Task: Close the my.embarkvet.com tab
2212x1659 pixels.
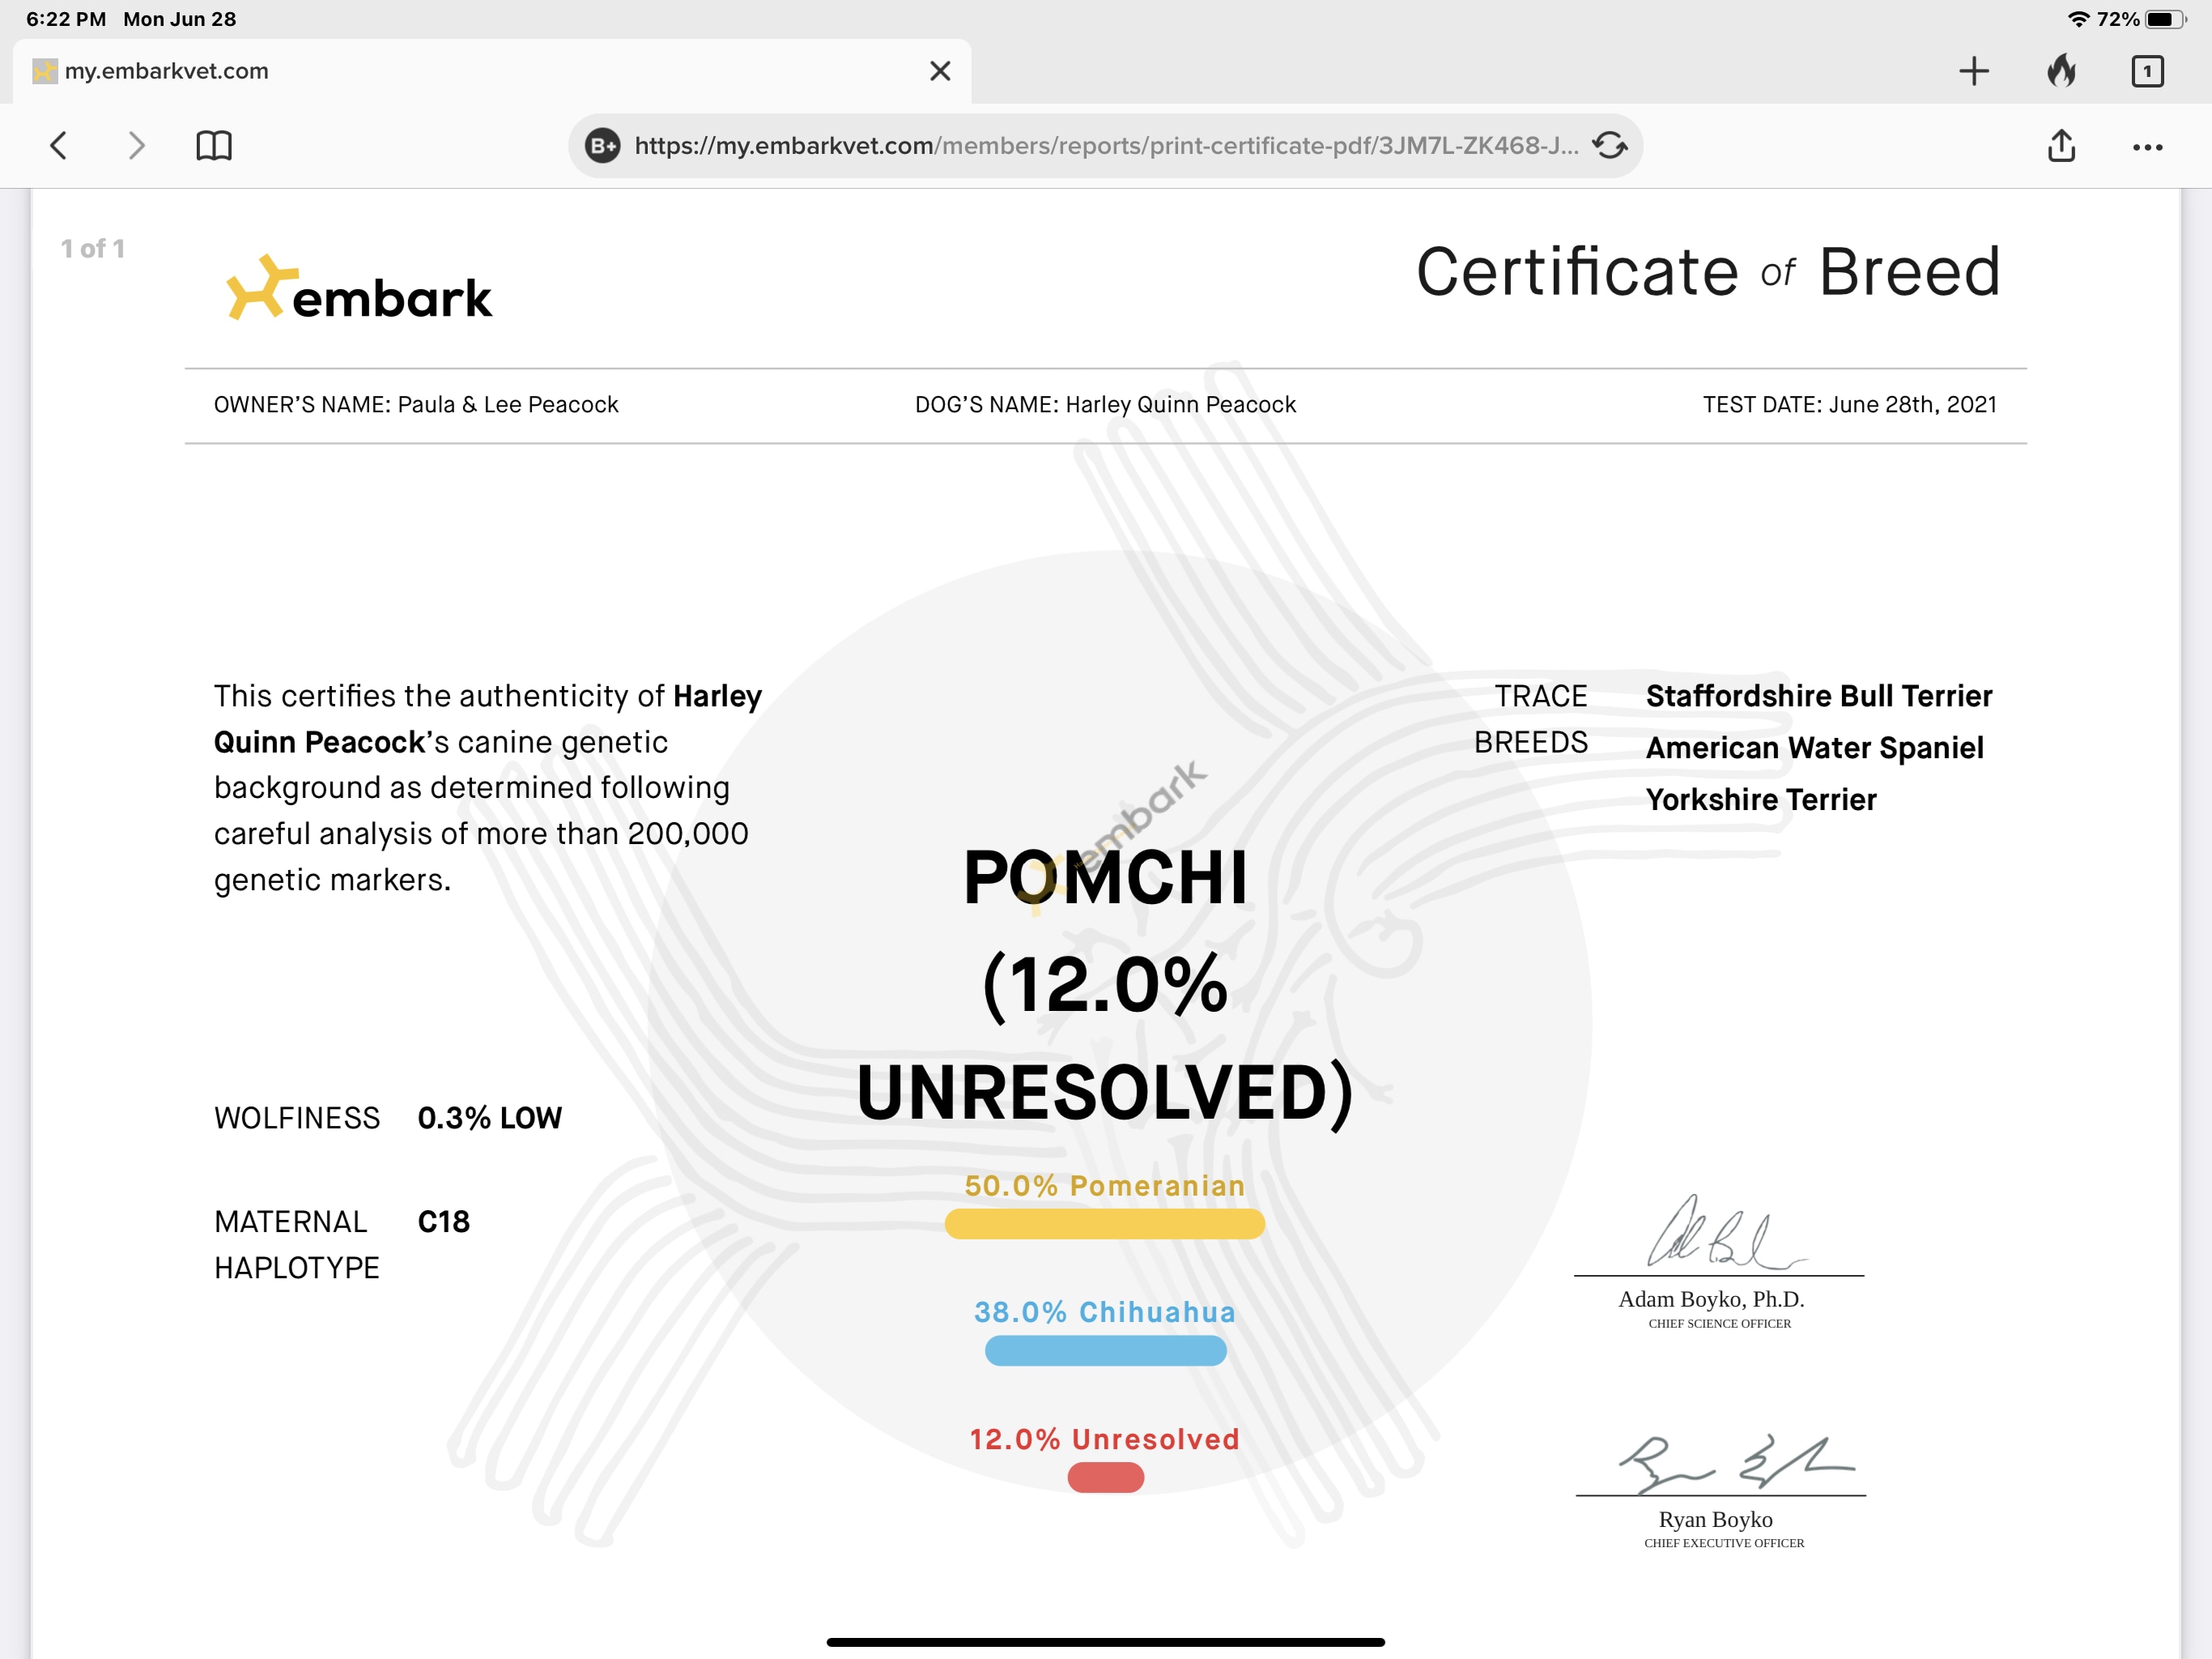Action: click(x=940, y=71)
